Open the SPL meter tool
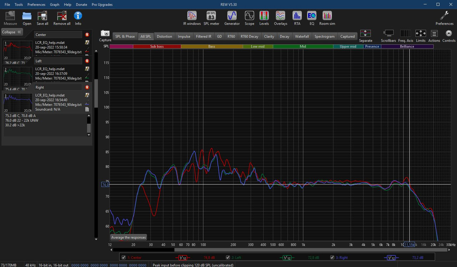 coord(211,18)
